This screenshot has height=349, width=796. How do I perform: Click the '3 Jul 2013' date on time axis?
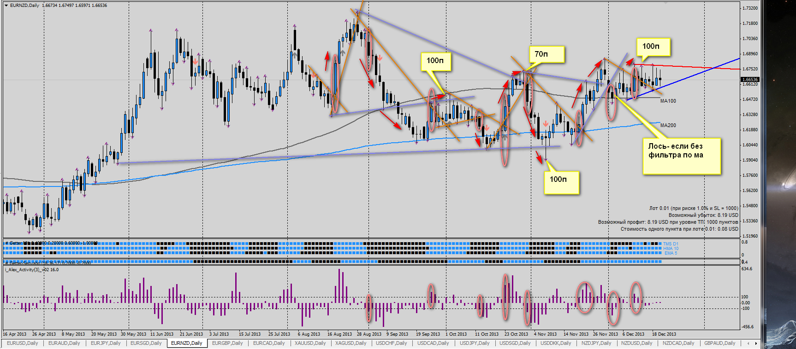coord(219,334)
